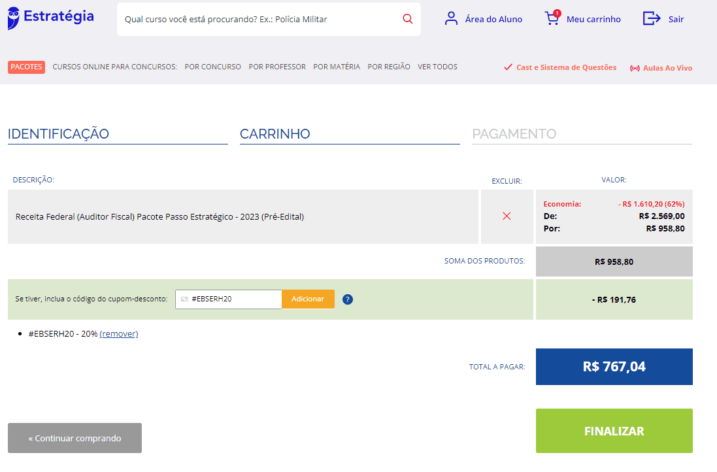The height and width of the screenshot is (472, 717).
Task: Click the Aulas Ao Vivo broadcast icon
Action: click(635, 68)
